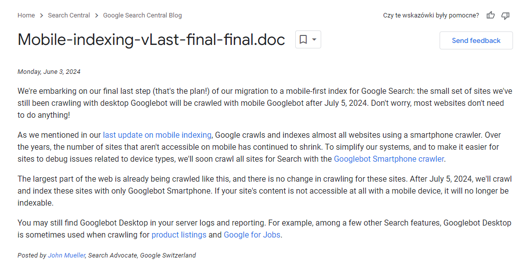Navigate to Google Search Central Blog breadcrumb
The height and width of the screenshot is (265, 527).
tap(142, 15)
